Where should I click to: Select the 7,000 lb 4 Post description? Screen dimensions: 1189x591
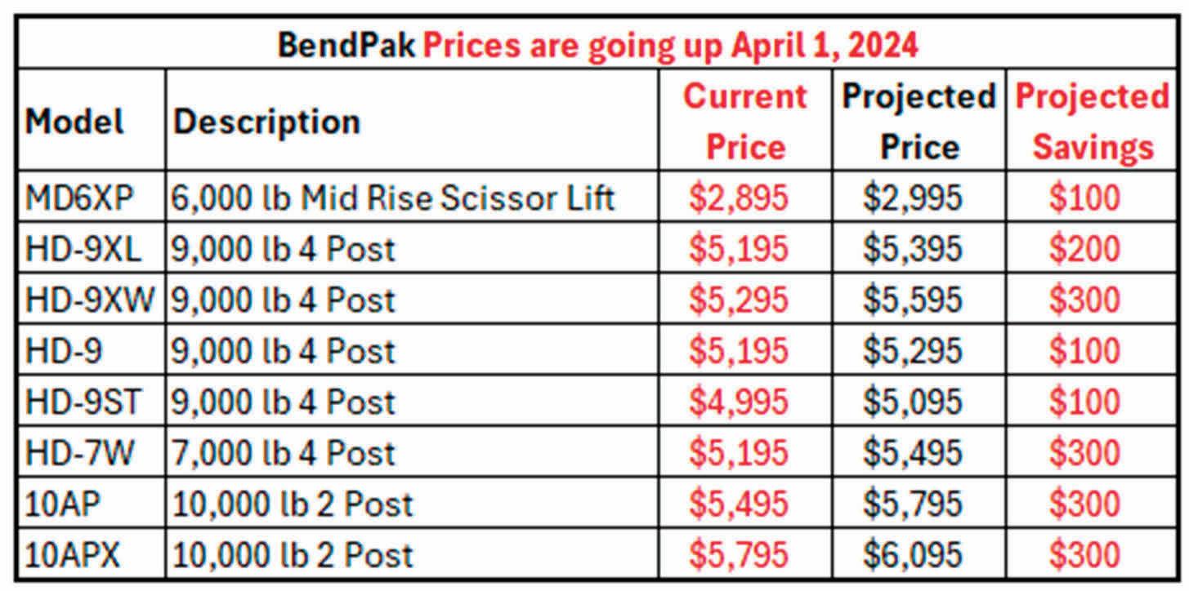click(283, 452)
